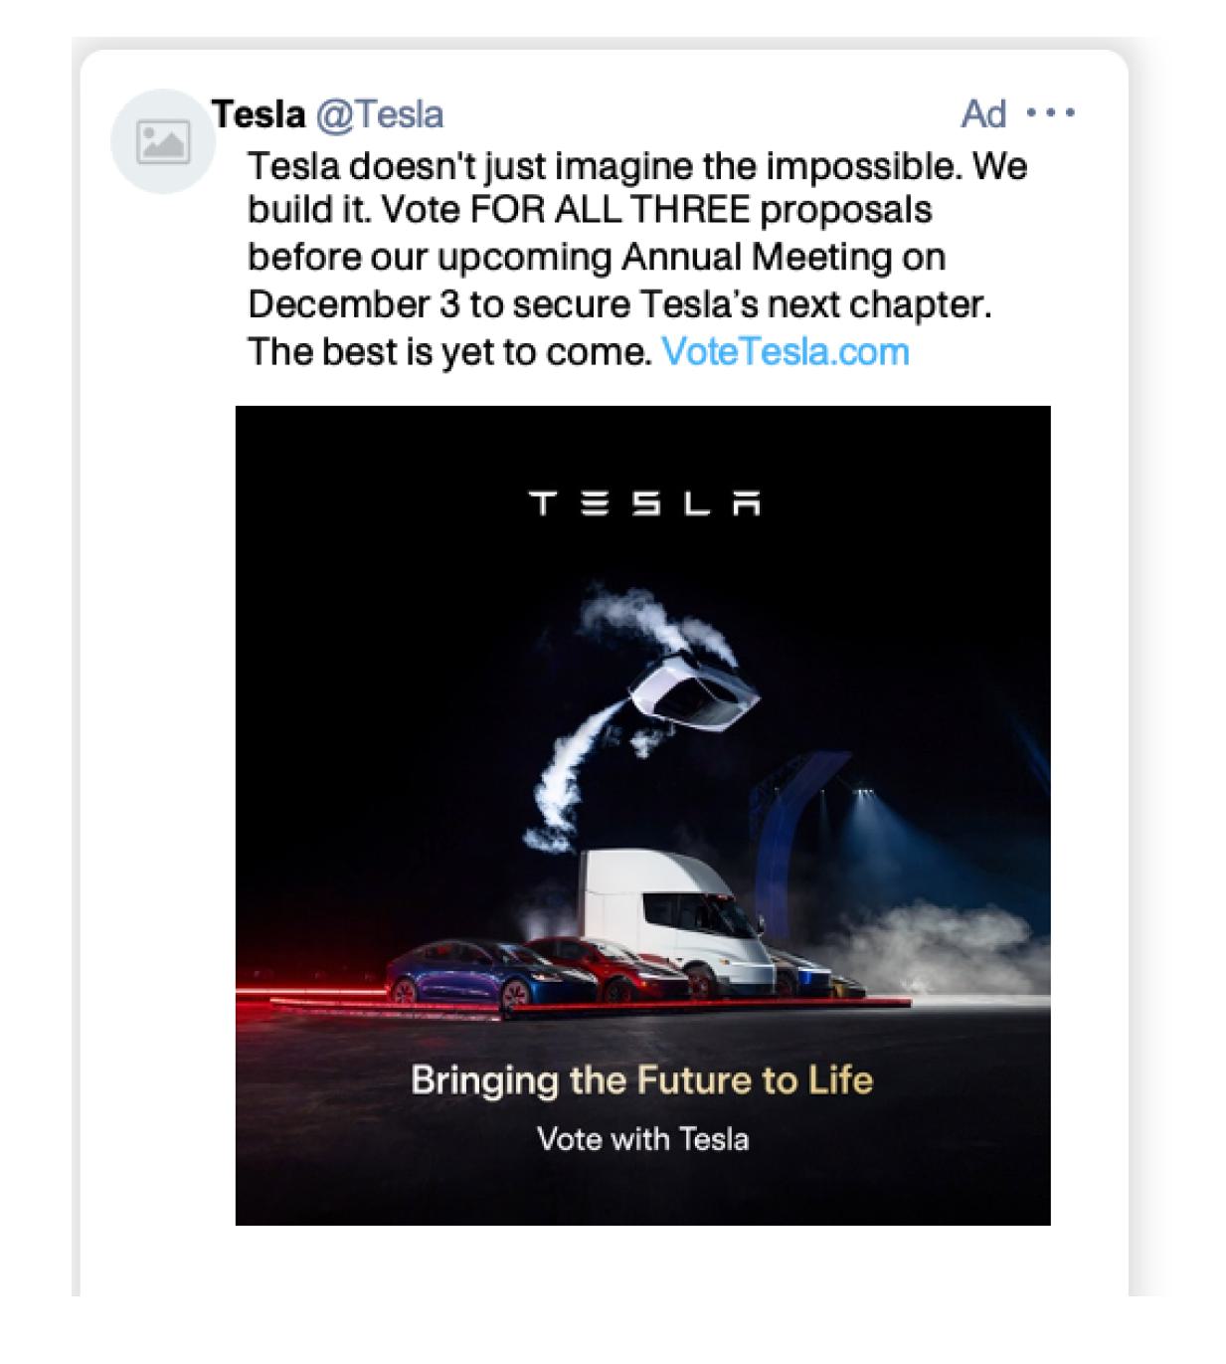Click the TESLA wordmark logo in image
Viewport: 1226px width, 1364px height.
(644, 502)
